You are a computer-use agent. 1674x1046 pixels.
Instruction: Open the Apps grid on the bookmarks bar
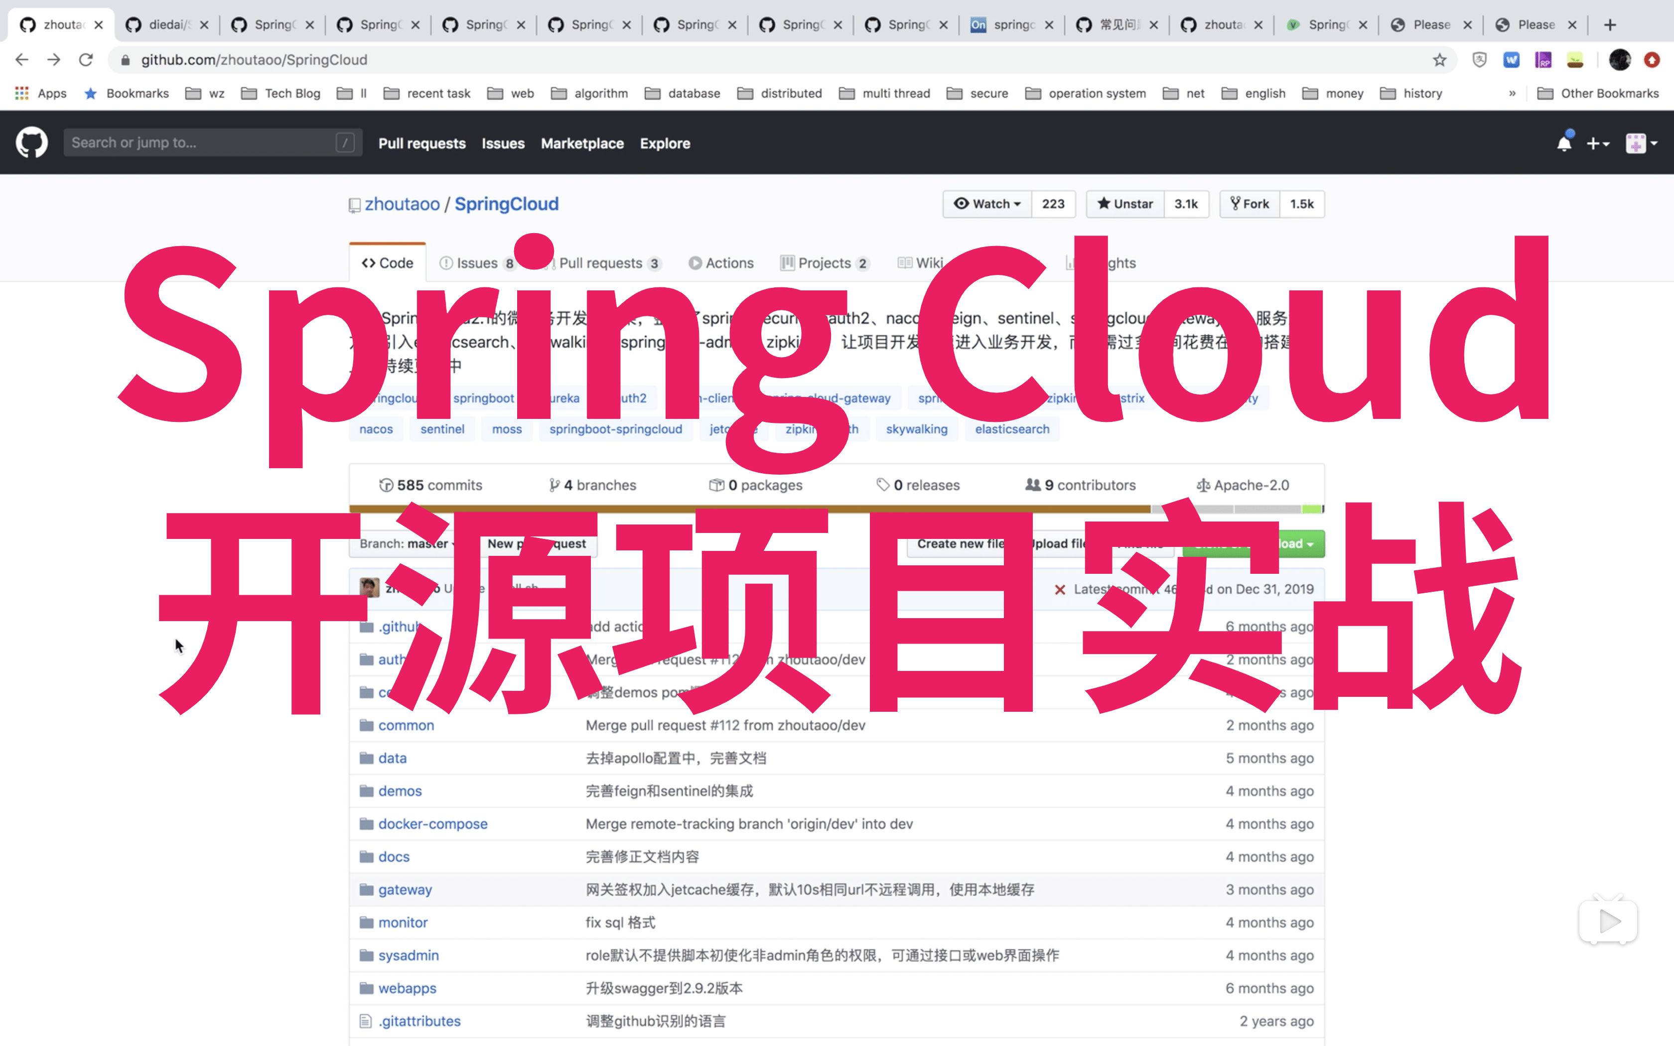pos(21,93)
